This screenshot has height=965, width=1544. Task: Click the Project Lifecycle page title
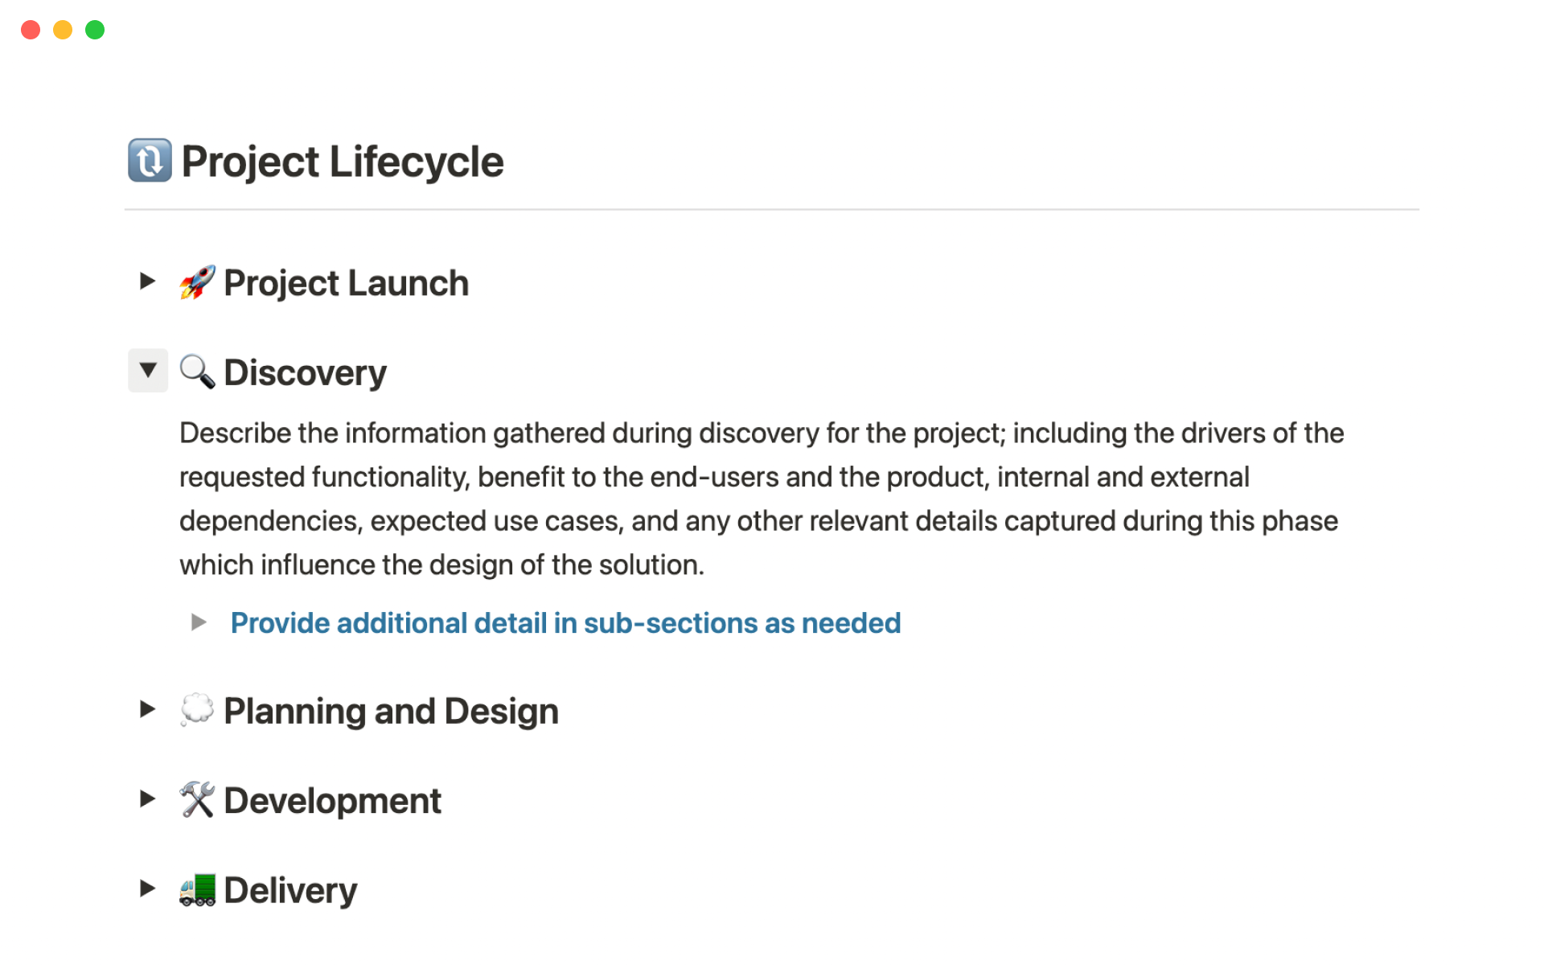[x=343, y=162]
